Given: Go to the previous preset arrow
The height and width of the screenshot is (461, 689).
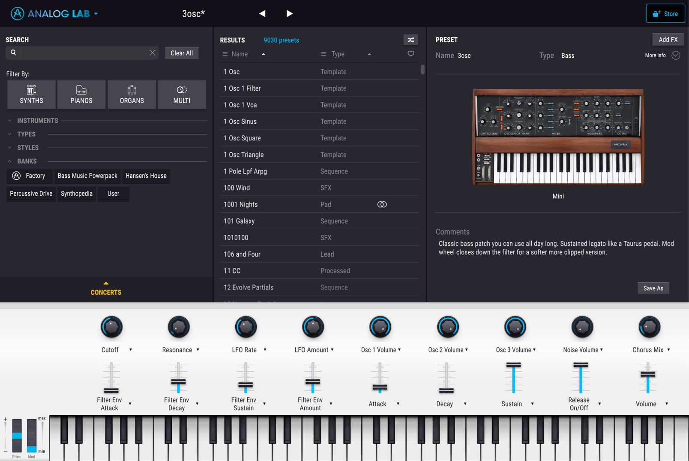Looking at the screenshot, I should tap(262, 14).
